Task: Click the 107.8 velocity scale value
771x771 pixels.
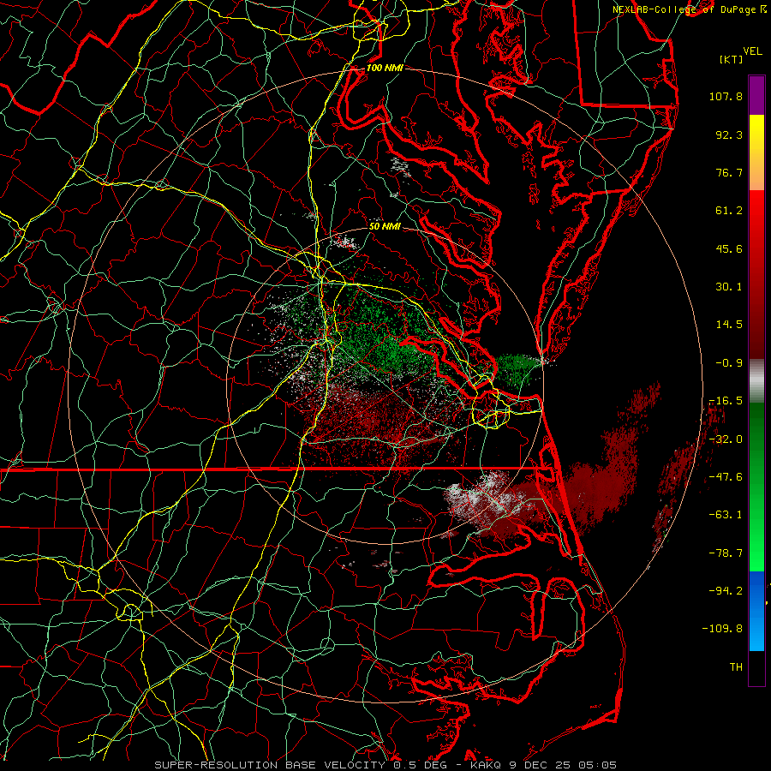Action: pos(726,96)
